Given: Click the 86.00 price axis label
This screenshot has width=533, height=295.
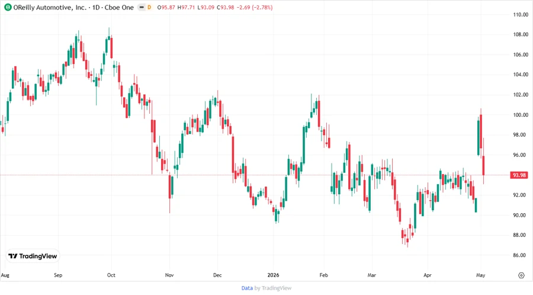Looking at the screenshot, I should click(519, 255).
